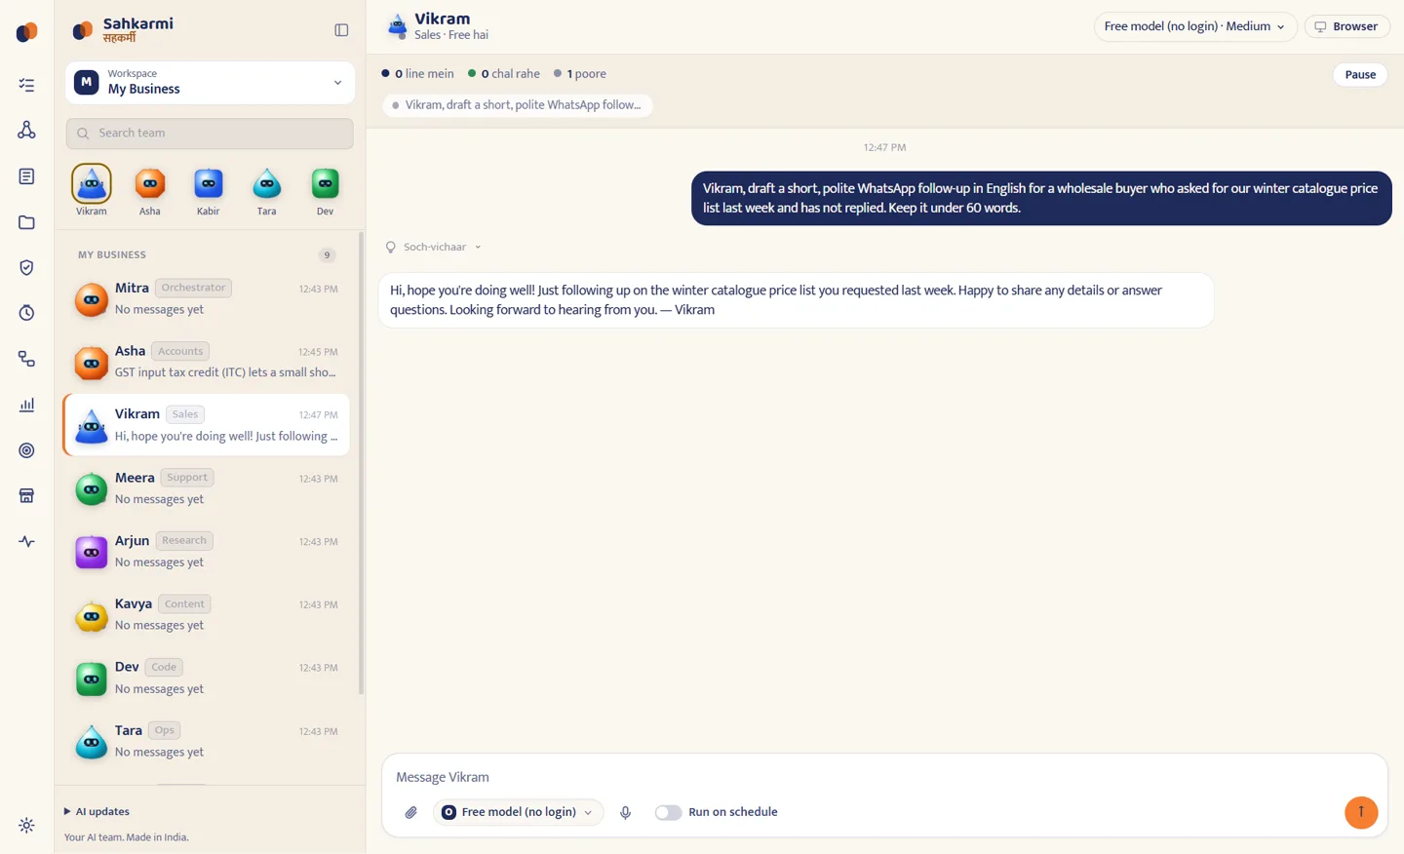The width and height of the screenshot is (1404, 854).
Task: Select Meera Support chat in list
Action: point(207,488)
